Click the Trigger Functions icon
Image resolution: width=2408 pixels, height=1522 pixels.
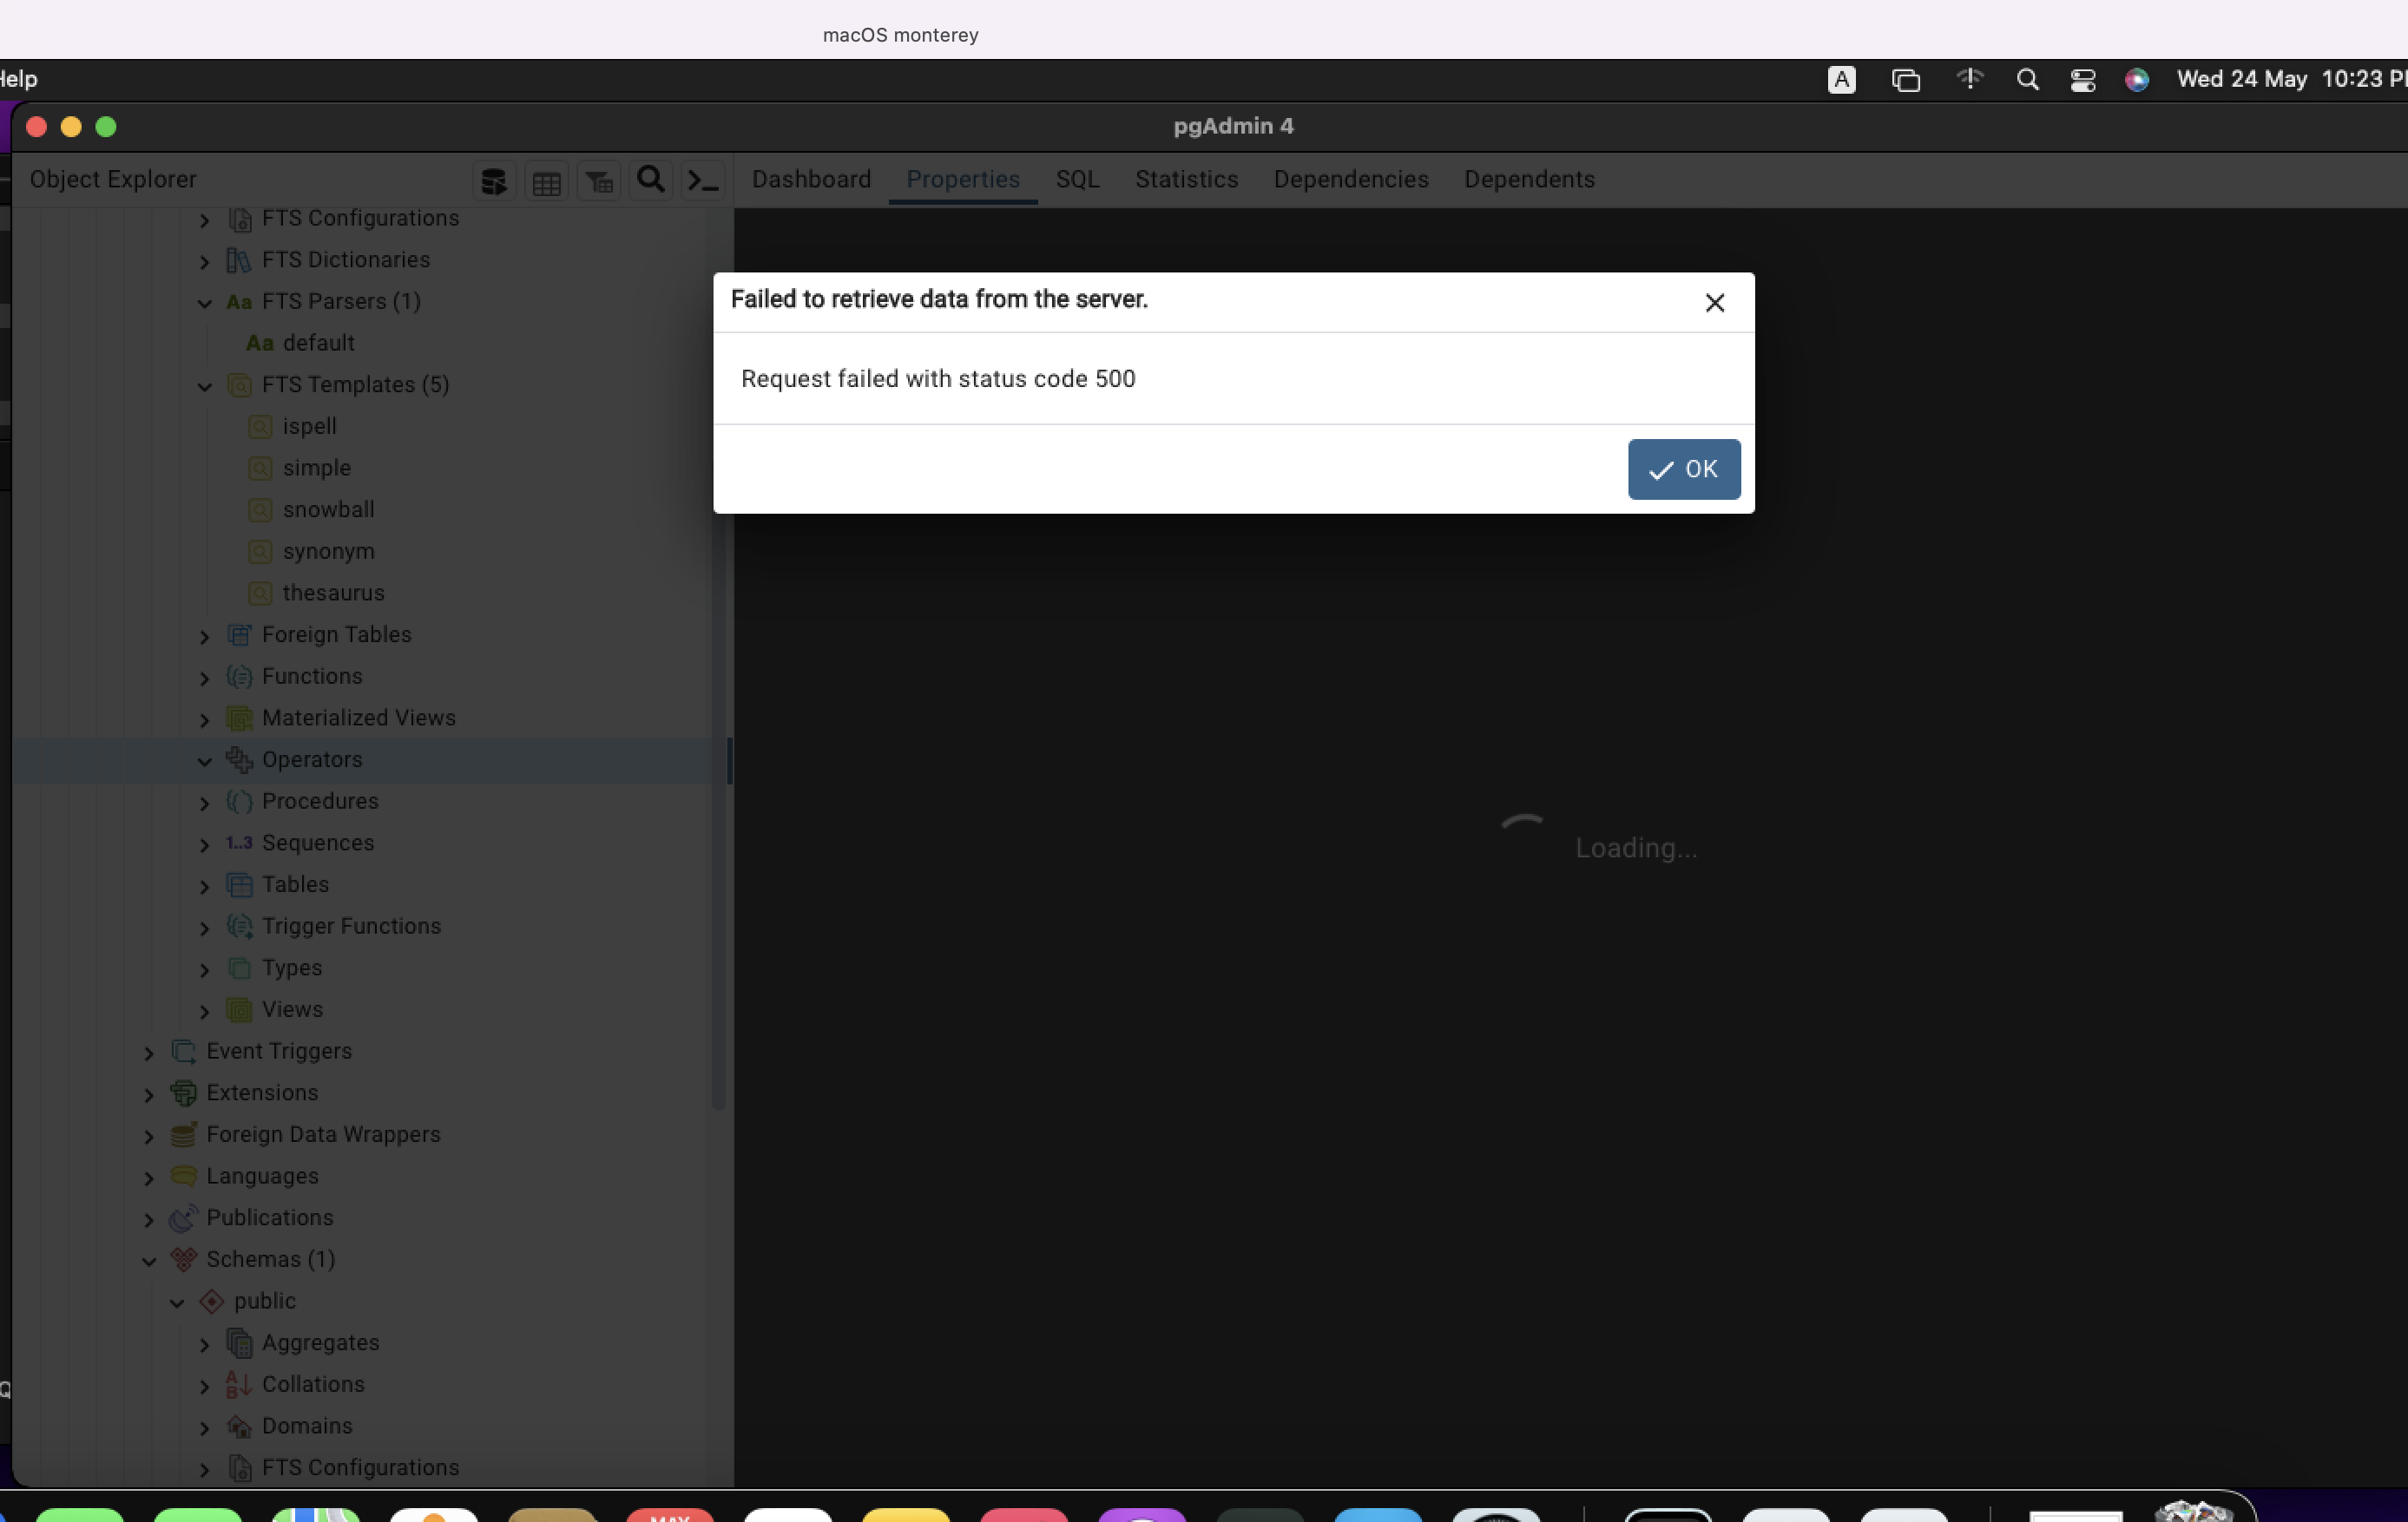238,927
